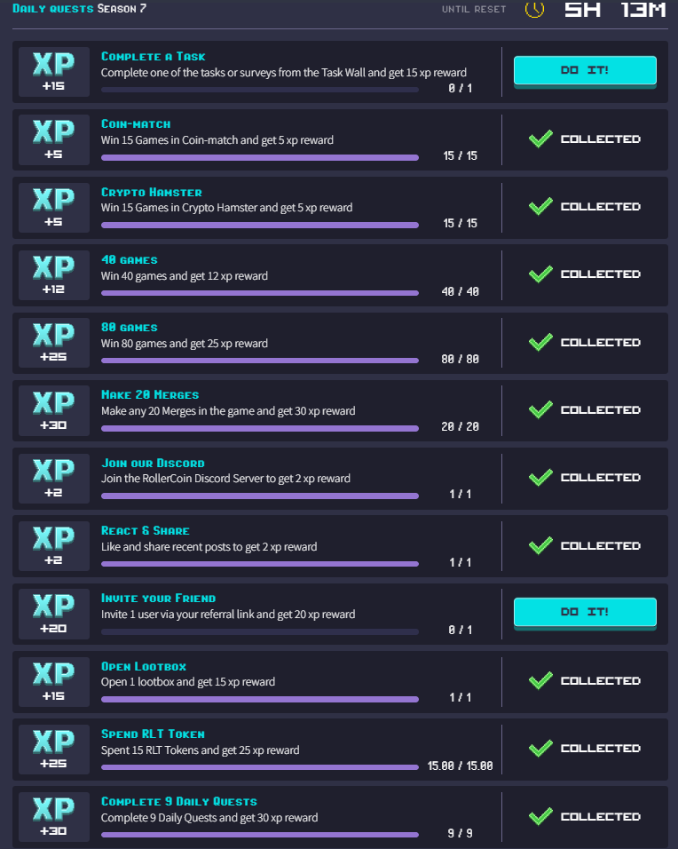Click the XP +12 icon for 40 Games quest

click(53, 275)
